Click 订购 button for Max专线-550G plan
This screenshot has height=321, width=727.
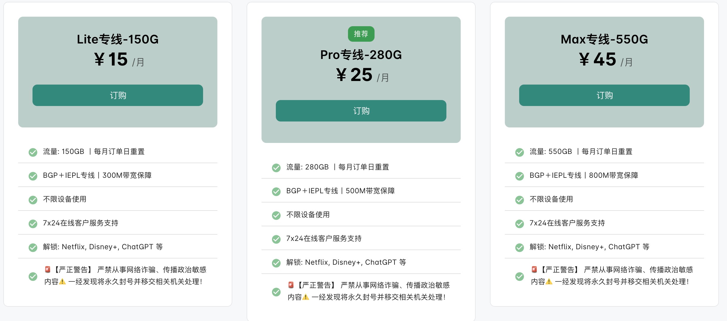click(x=604, y=95)
